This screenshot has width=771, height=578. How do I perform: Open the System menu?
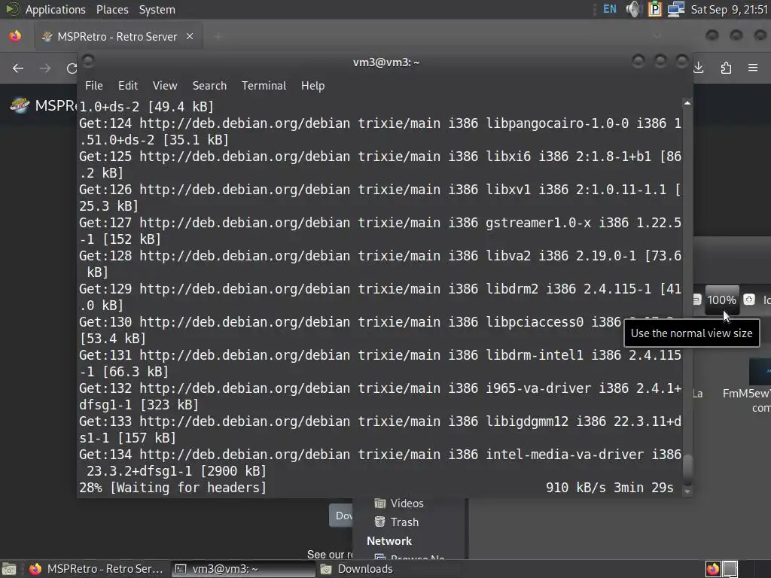(157, 9)
